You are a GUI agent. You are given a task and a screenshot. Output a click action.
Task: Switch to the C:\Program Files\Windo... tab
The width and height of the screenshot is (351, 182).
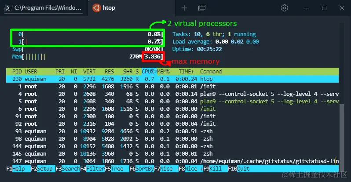coord(44,8)
